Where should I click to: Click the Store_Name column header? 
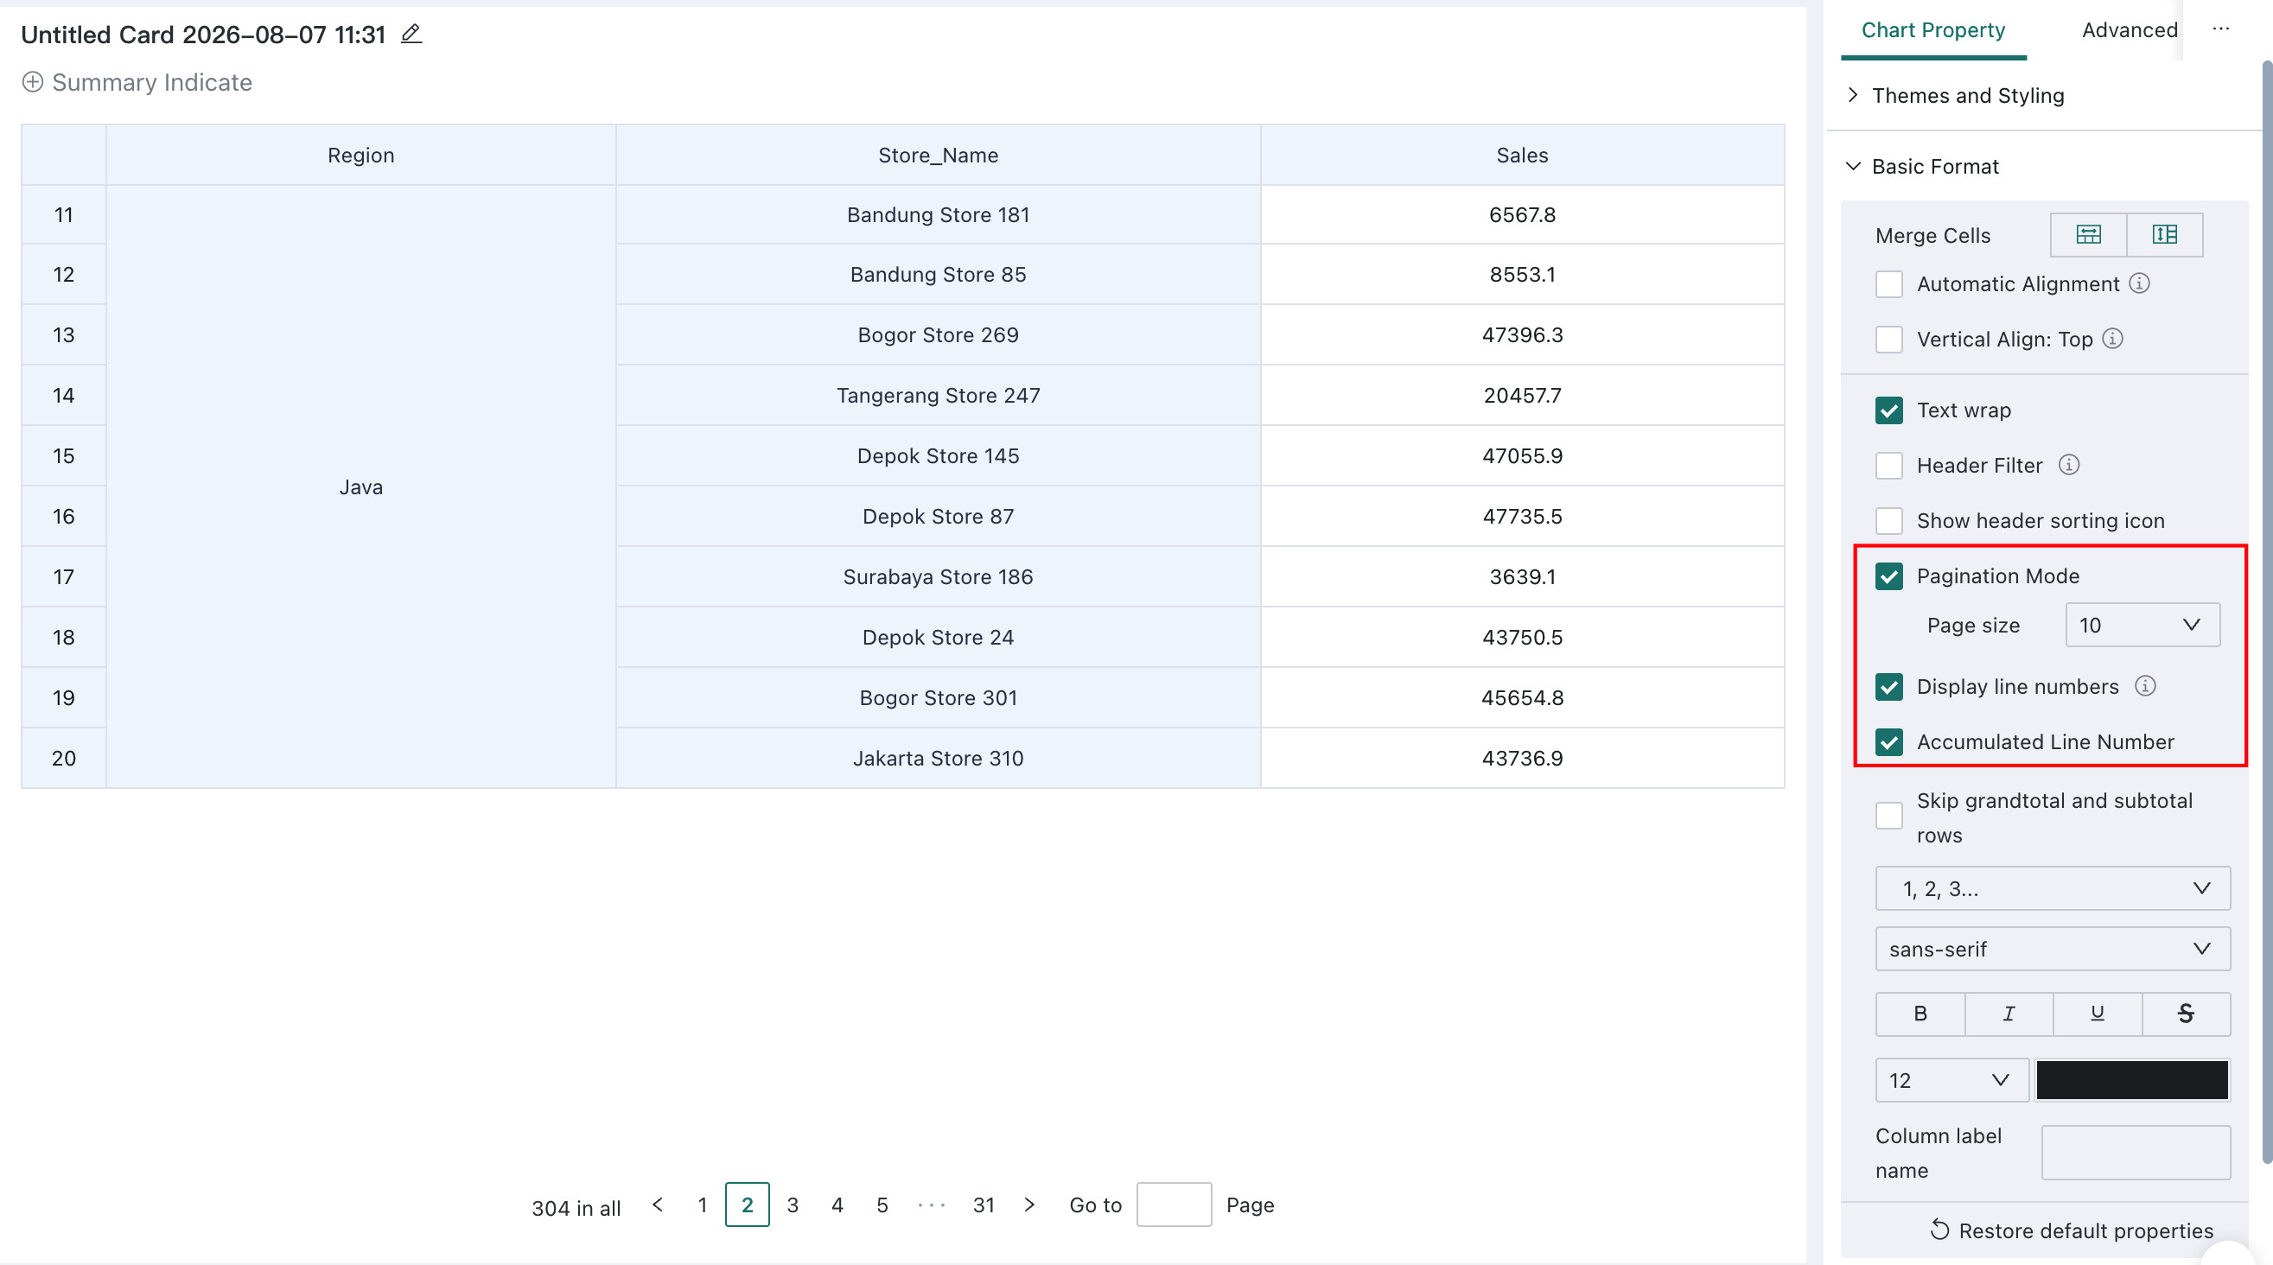[x=938, y=156]
